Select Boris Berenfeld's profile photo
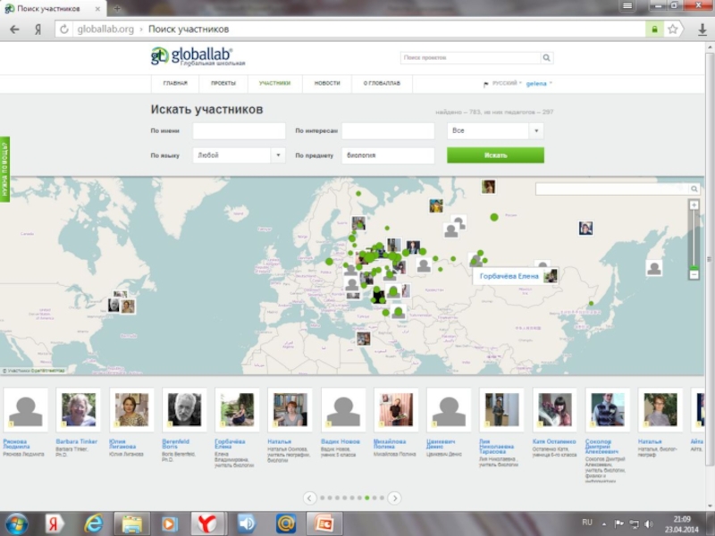Image resolution: width=715 pixels, height=536 pixels. pyautogui.click(x=184, y=409)
